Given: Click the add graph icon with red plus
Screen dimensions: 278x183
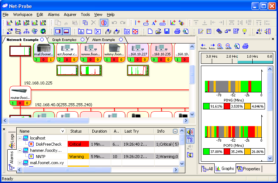Looking at the screenshot, I should 173,23.
